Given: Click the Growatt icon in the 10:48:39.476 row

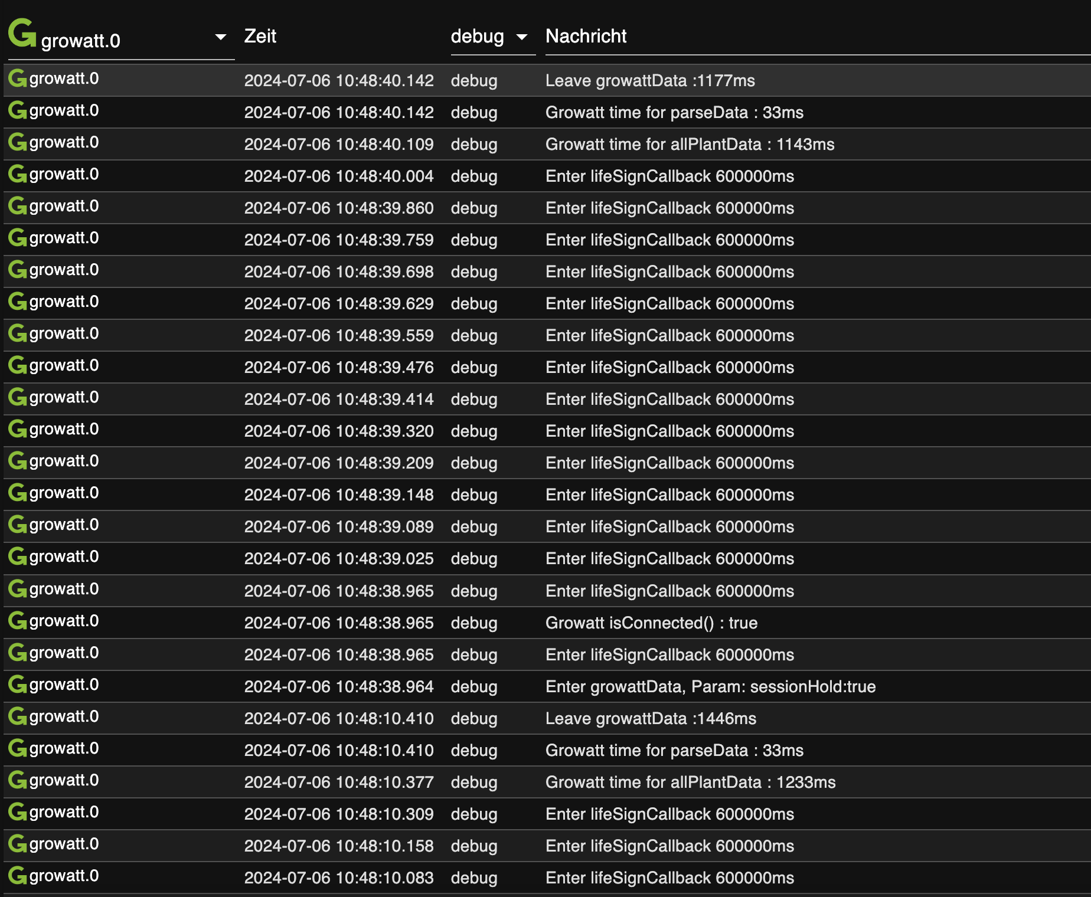Looking at the screenshot, I should [18, 365].
